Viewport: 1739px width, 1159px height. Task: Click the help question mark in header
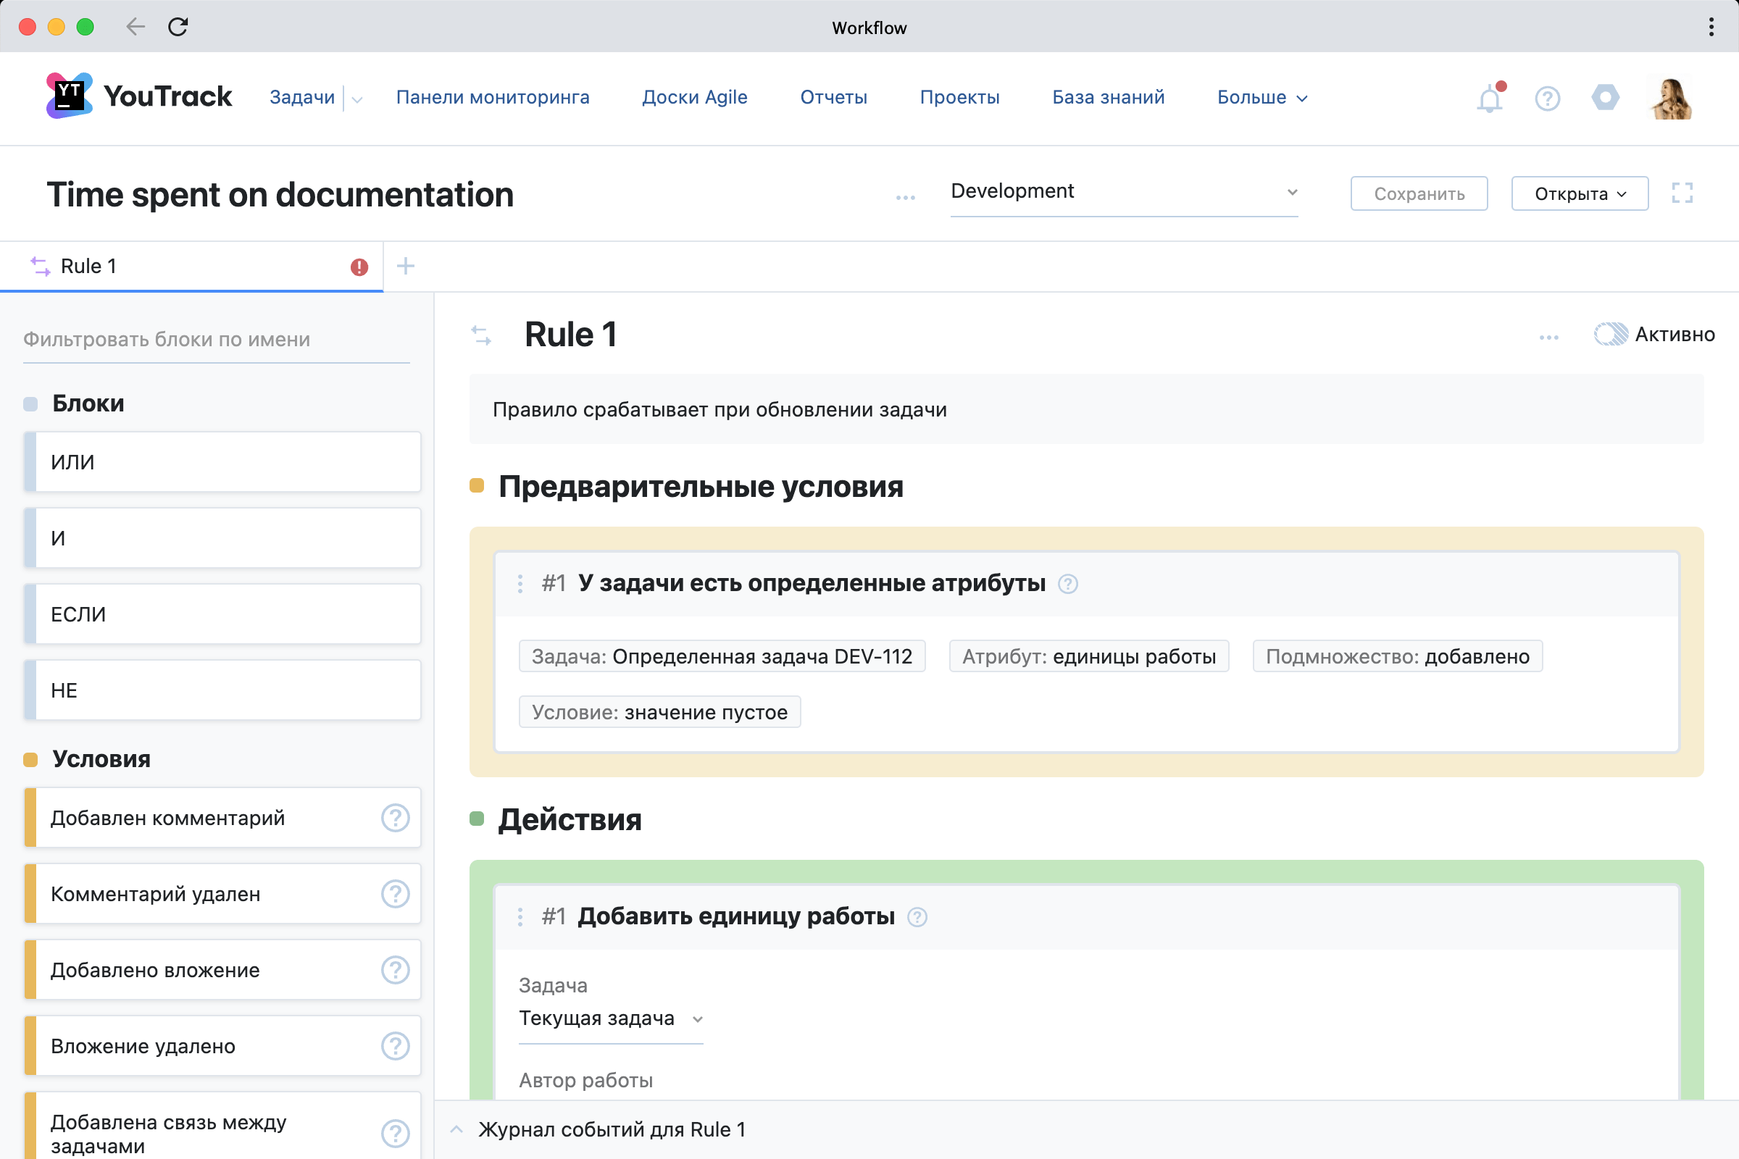pos(1547,99)
